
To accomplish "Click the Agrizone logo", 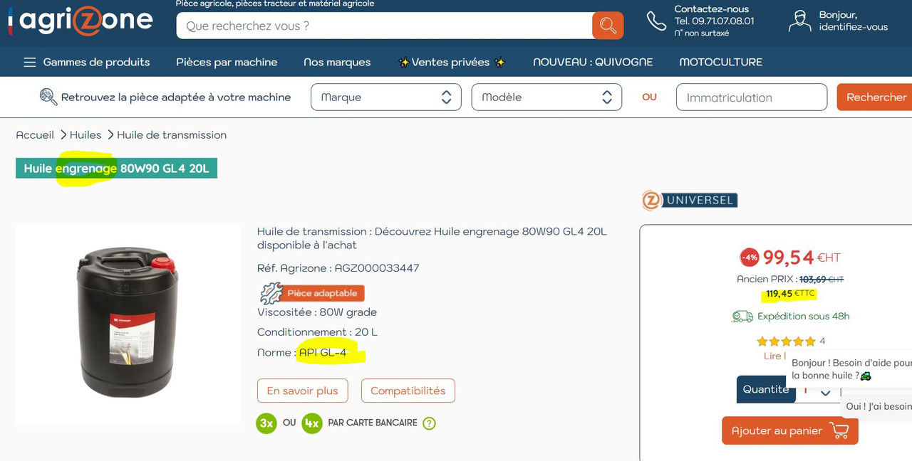I will pos(80,20).
